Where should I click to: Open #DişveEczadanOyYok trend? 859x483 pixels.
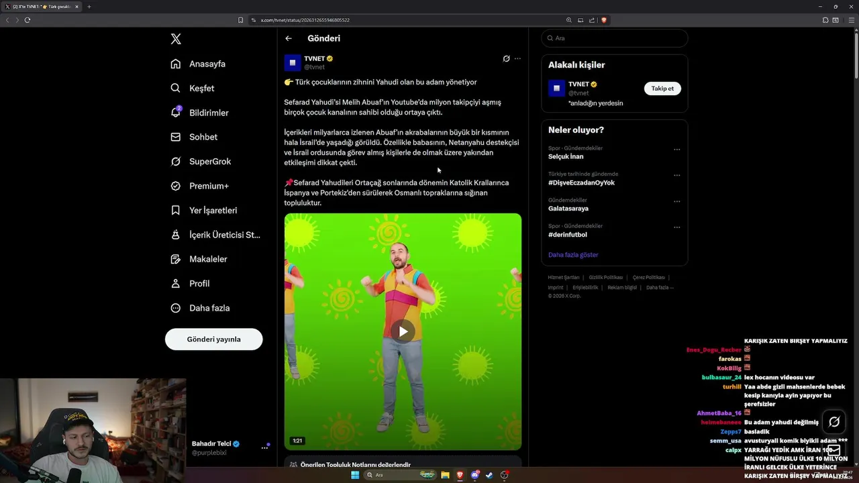(581, 182)
